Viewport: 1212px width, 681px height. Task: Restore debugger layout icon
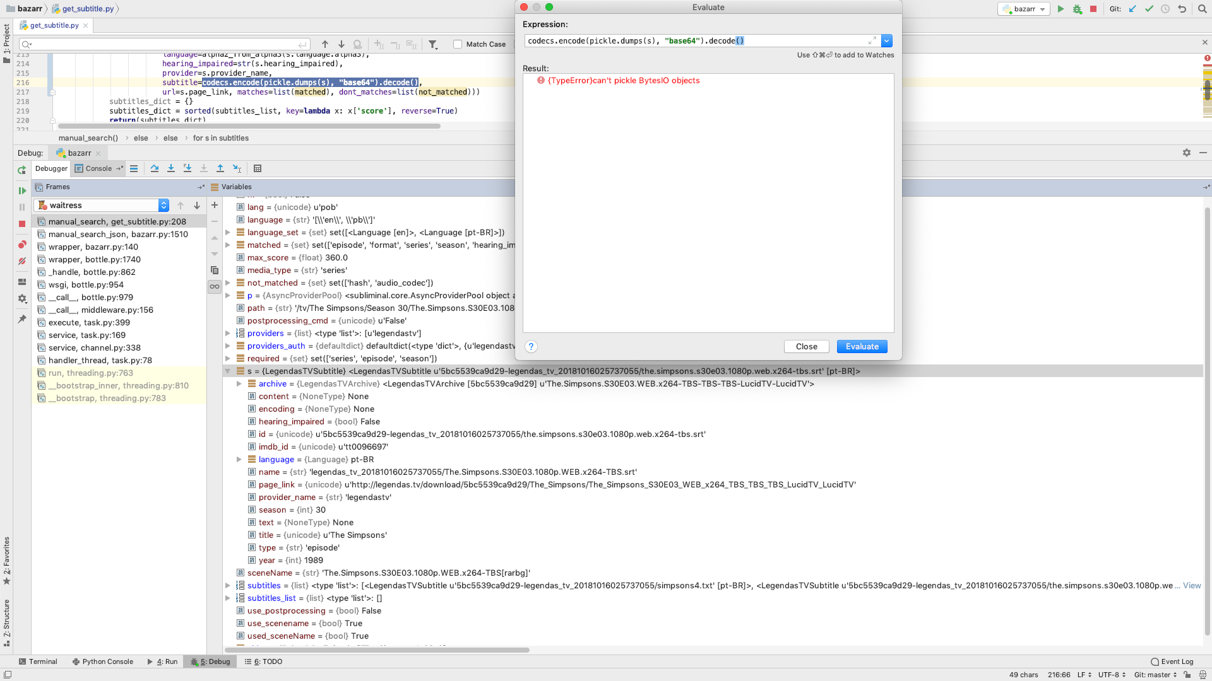(x=22, y=282)
